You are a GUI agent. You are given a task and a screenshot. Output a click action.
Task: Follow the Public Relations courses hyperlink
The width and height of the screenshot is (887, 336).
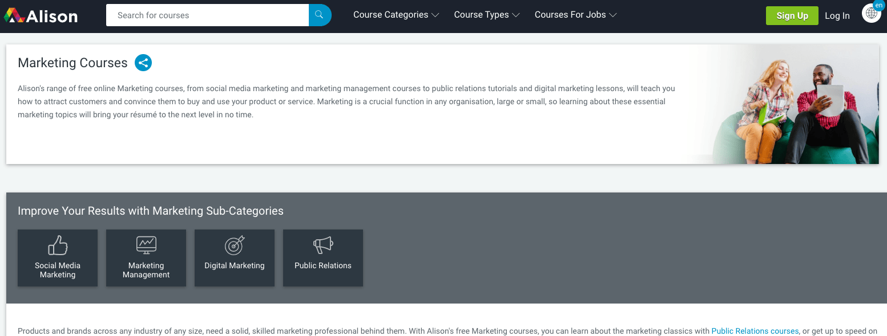tap(755, 331)
